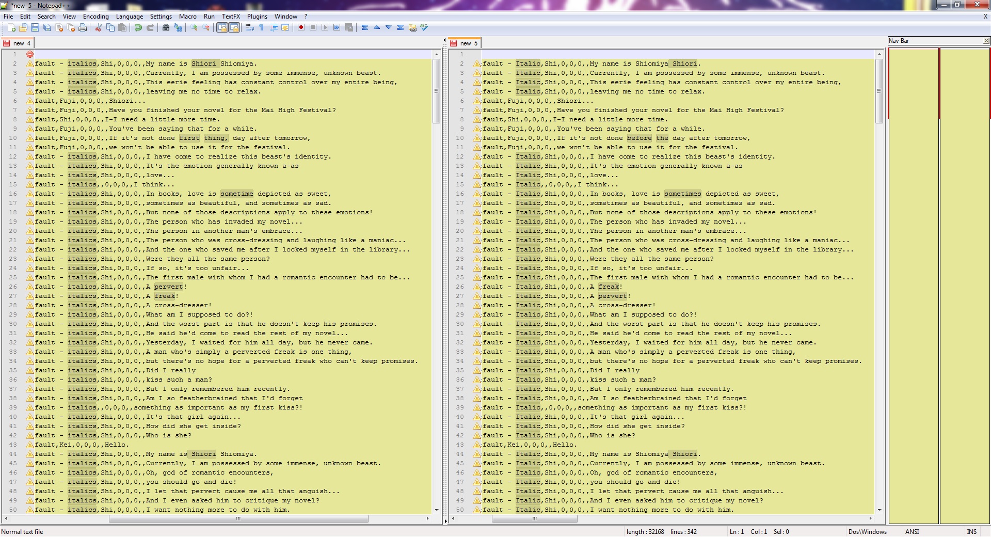Click the INS insert-mode status field

click(971, 532)
